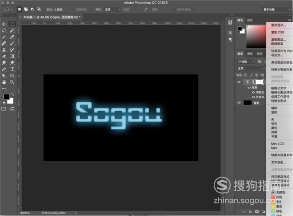Expand the collapsed panel dock arrows
Image resolution: width=293 pixels, height=216 pixels.
[232, 15]
